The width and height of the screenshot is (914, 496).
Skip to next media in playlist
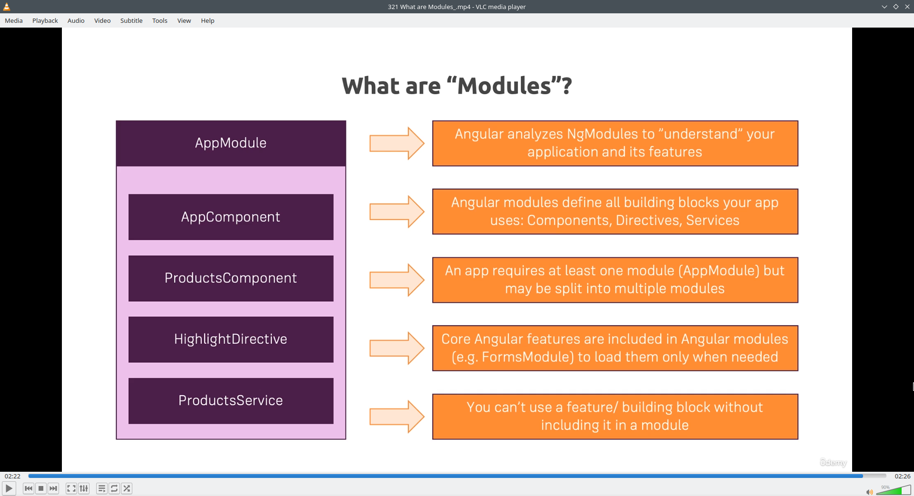(x=53, y=488)
